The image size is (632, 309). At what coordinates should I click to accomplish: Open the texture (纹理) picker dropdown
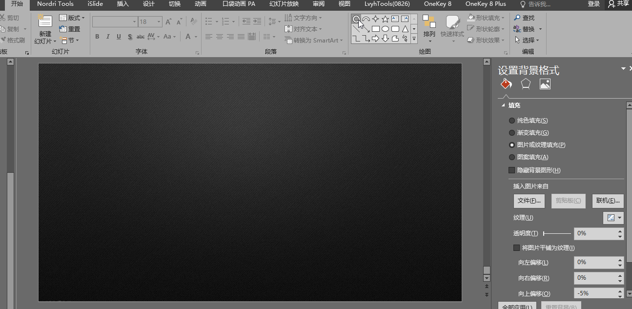tap(613, 218)
